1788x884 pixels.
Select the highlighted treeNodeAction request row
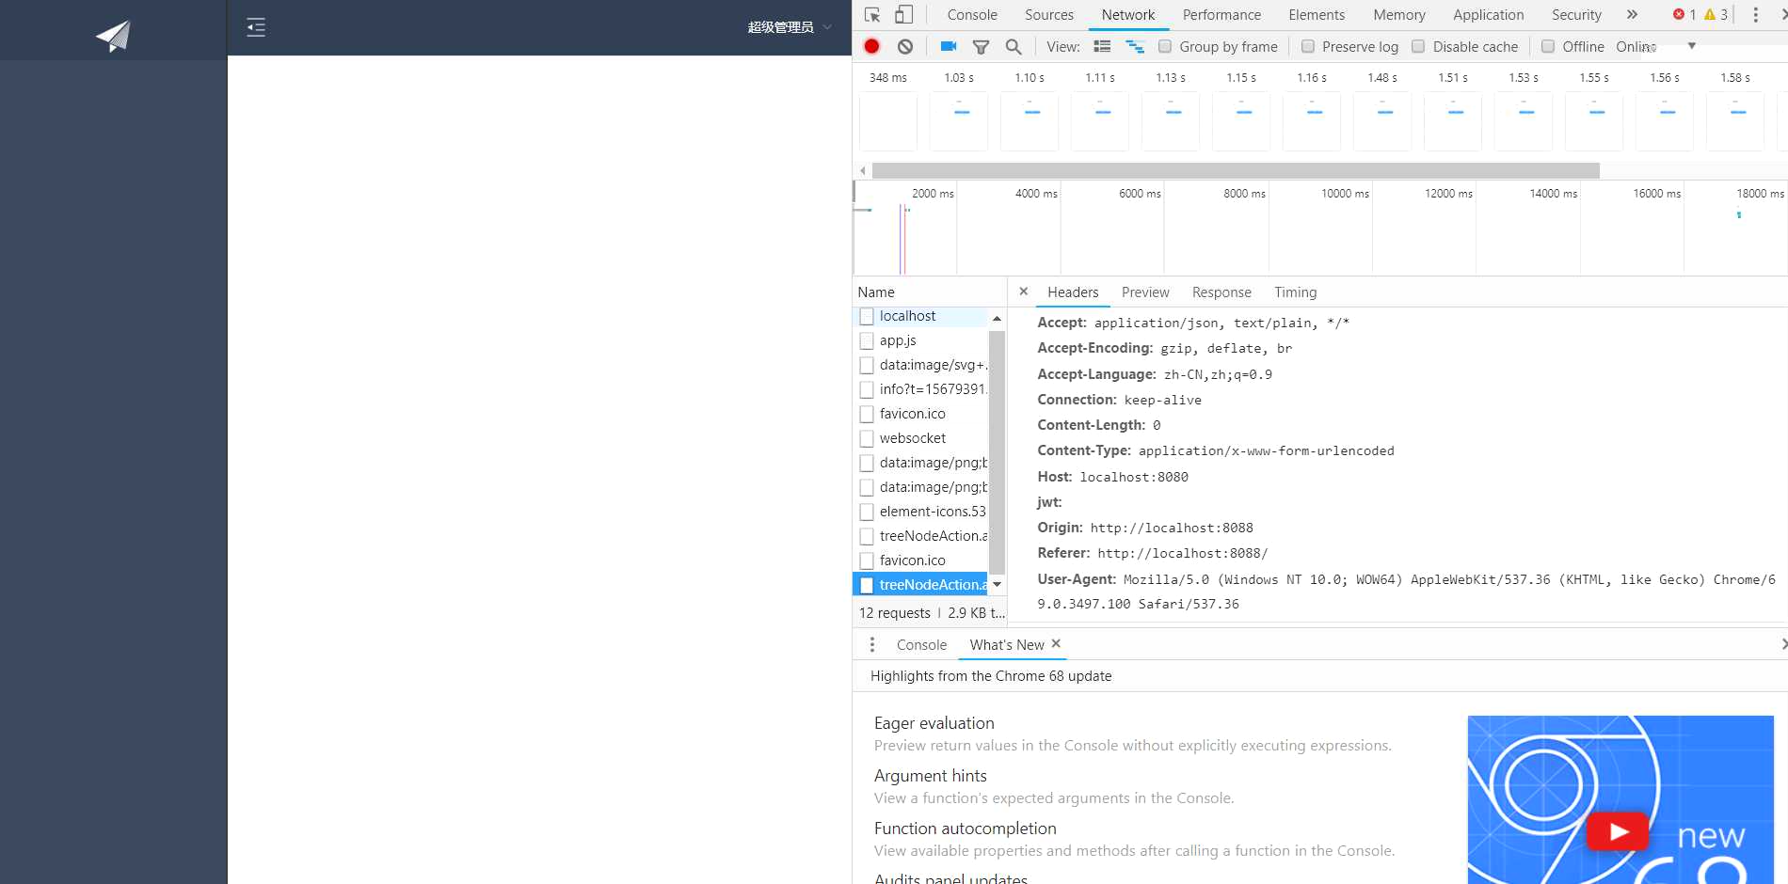920,585
